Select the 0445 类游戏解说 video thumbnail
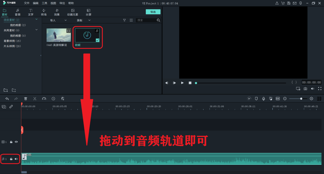 click(59, 35)
